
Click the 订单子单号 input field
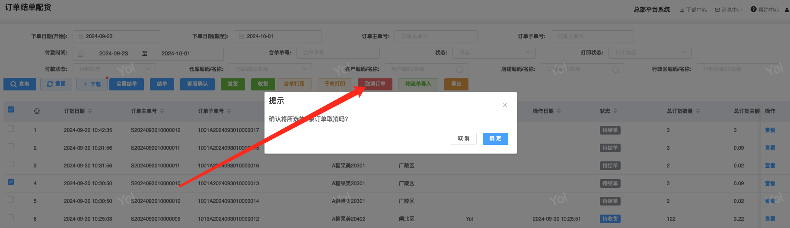point(592,36)
